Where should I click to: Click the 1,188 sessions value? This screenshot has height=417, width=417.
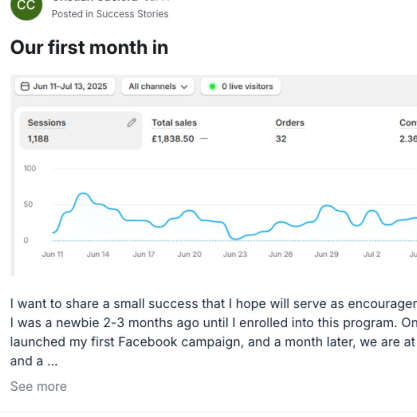click(x=38, y=139)
